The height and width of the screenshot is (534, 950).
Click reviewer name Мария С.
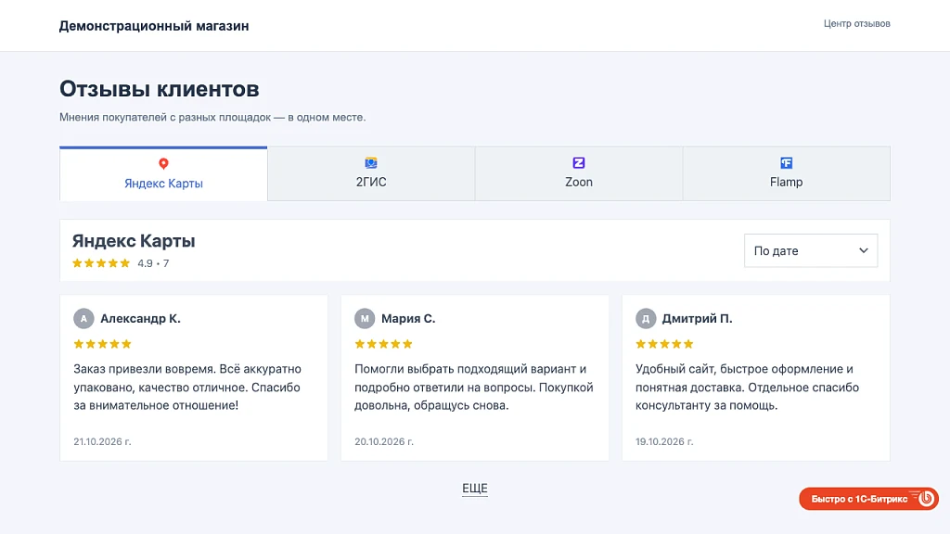(x=408, y=319)
